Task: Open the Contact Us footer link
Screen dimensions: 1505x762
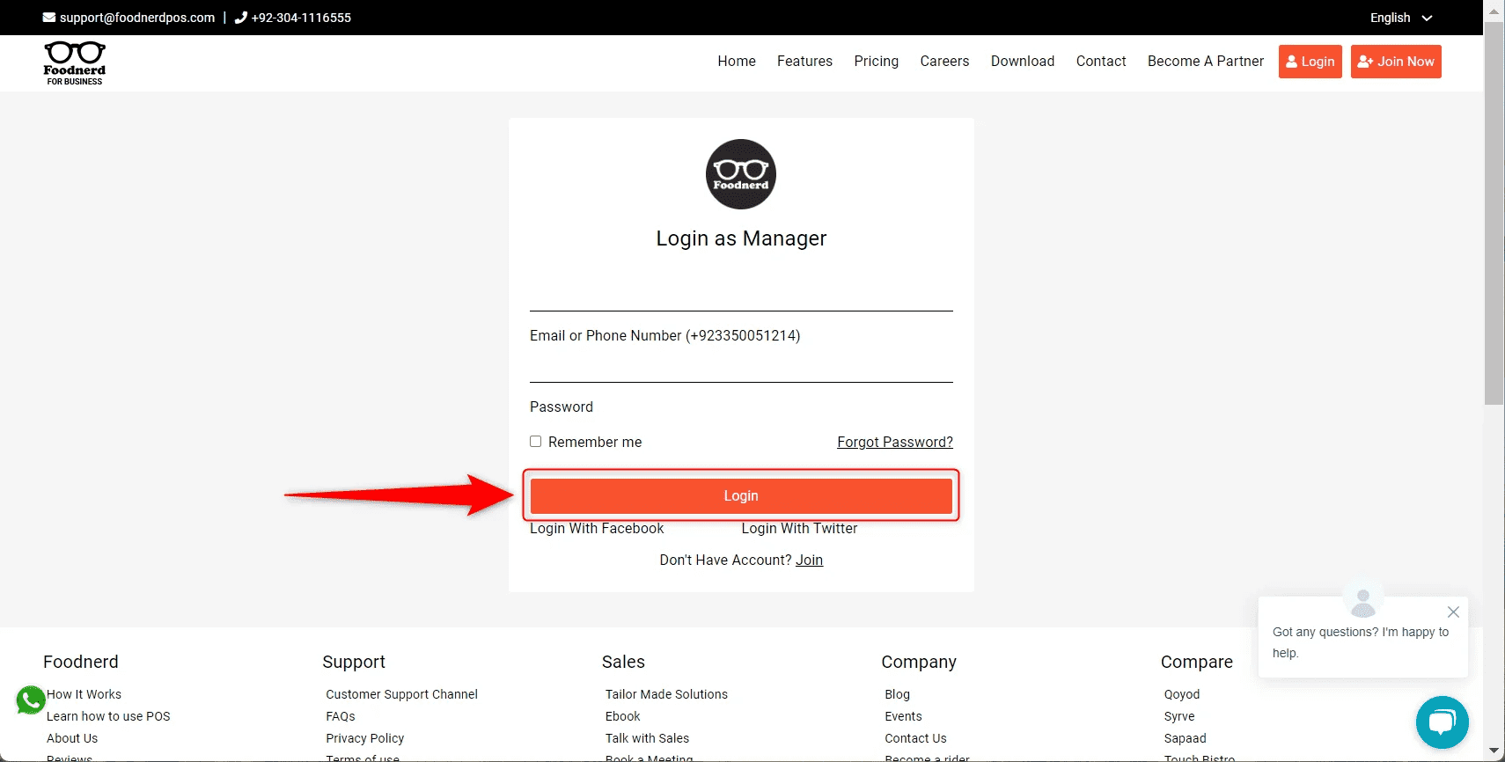Action: [x=915, y=738]
